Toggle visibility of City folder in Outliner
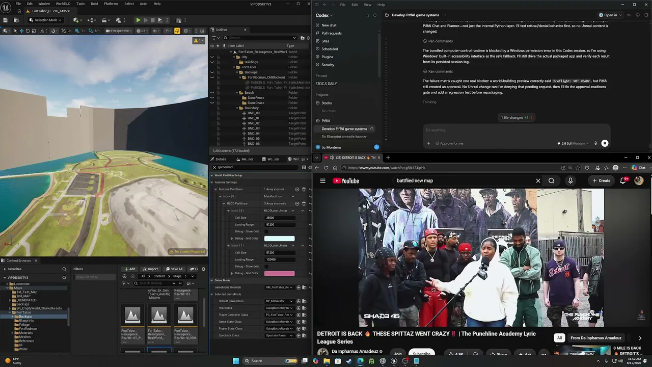 click(x=212, y=57)
